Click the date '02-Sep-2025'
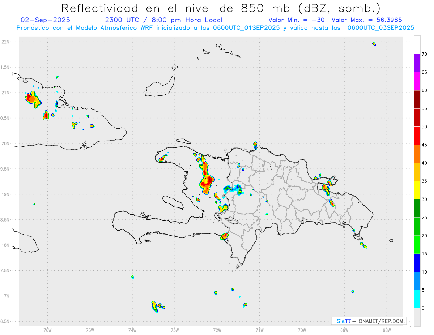This screenshot has width=434, height=335. pos(45,20)
